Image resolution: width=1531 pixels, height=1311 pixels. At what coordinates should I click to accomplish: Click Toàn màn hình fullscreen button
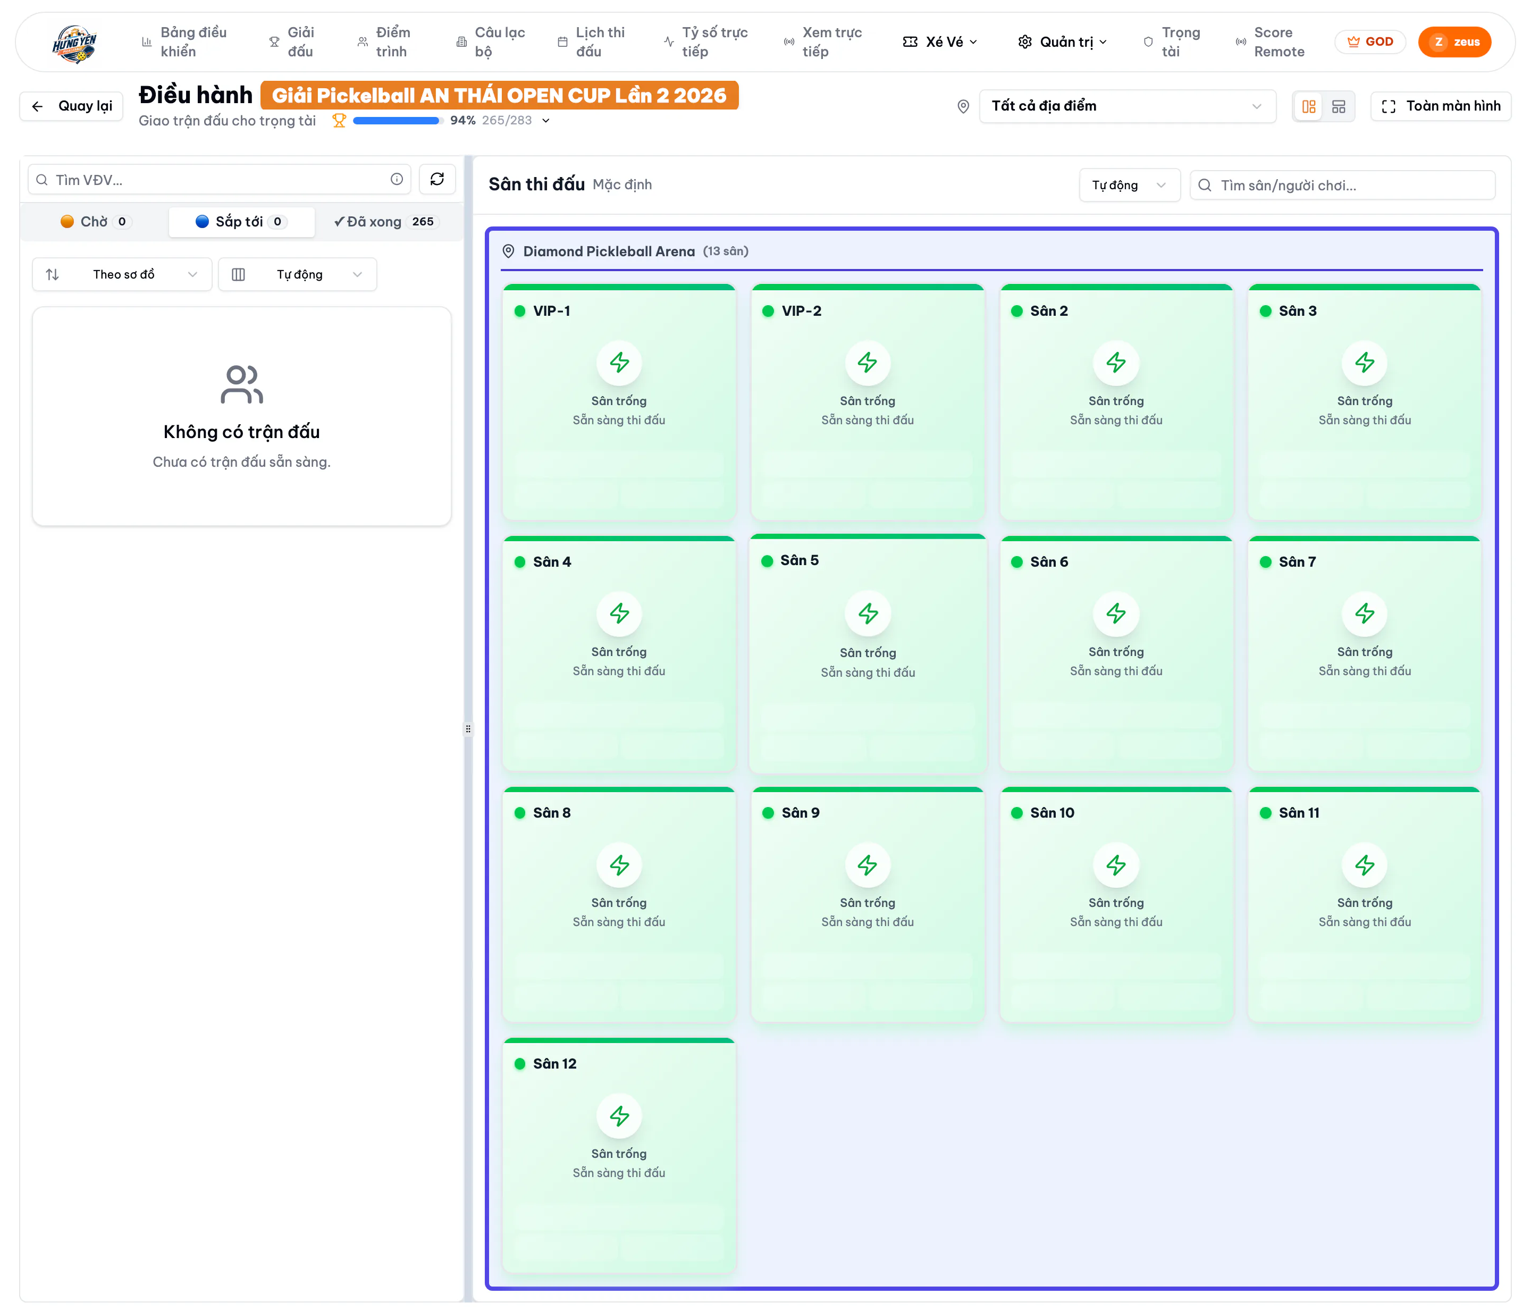(x=1441, y=106)
